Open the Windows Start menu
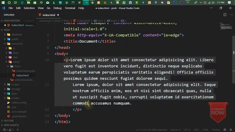The height and width of the screenshot is (132, 235). (3, 3)
